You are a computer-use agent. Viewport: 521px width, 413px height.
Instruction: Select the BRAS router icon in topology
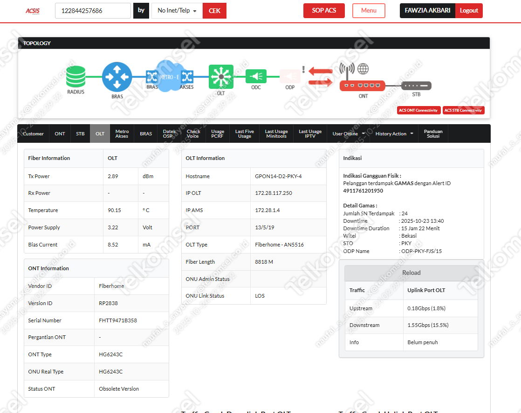[x=117, y=77]
